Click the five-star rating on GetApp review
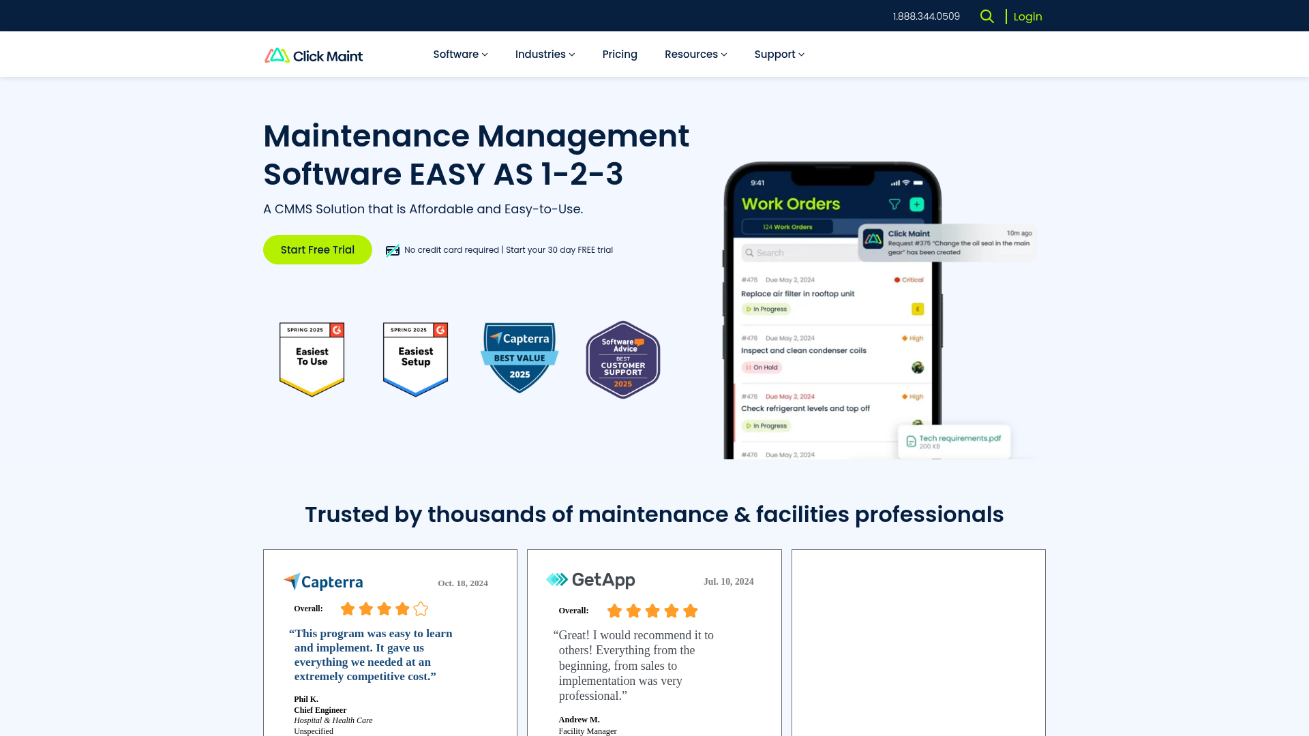 click(652, 611)
